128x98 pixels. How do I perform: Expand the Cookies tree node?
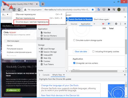(x=39, y=61)
